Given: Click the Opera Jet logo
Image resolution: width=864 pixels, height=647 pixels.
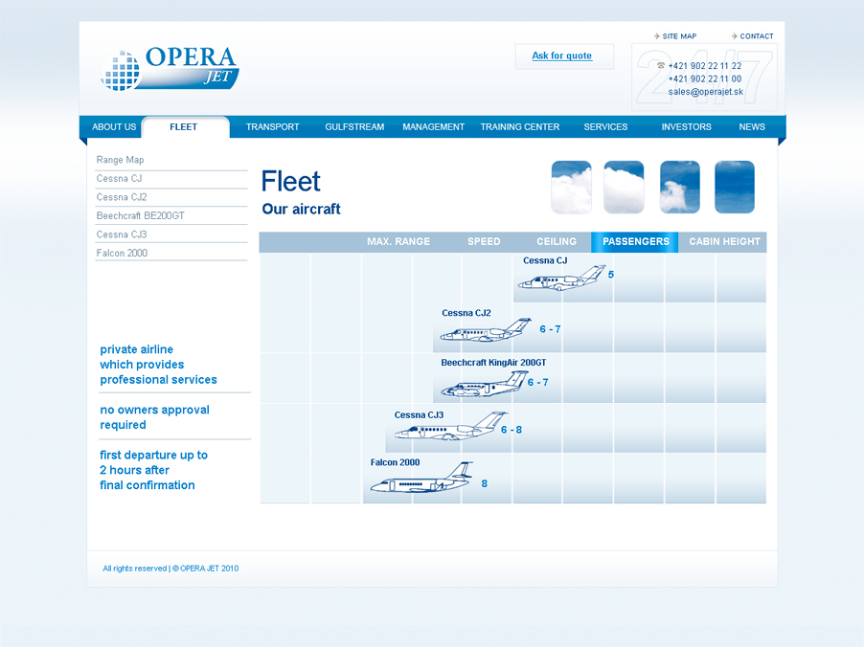Looking at the screenshot, I should [170, 69].
